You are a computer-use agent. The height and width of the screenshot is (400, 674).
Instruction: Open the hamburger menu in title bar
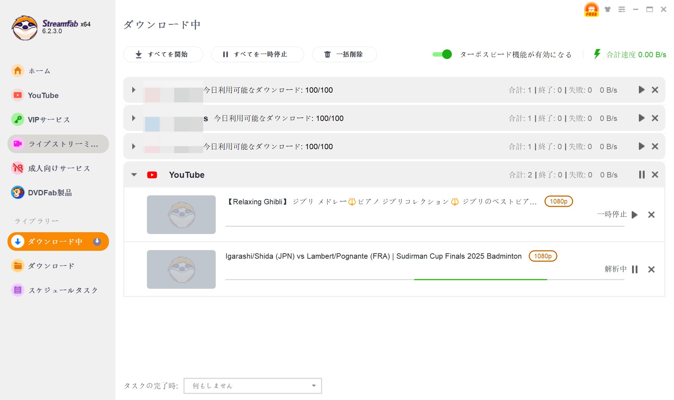pos(622,9)
